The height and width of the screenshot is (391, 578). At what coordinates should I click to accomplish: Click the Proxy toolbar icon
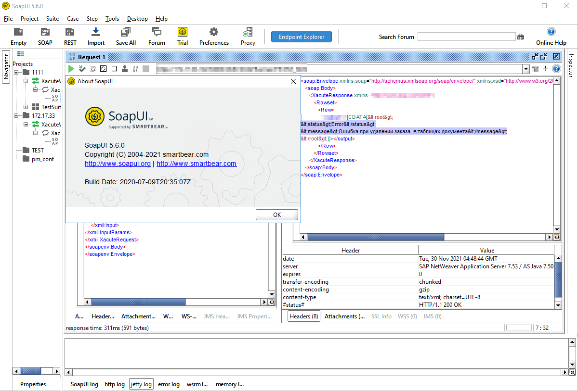[248, 32]
